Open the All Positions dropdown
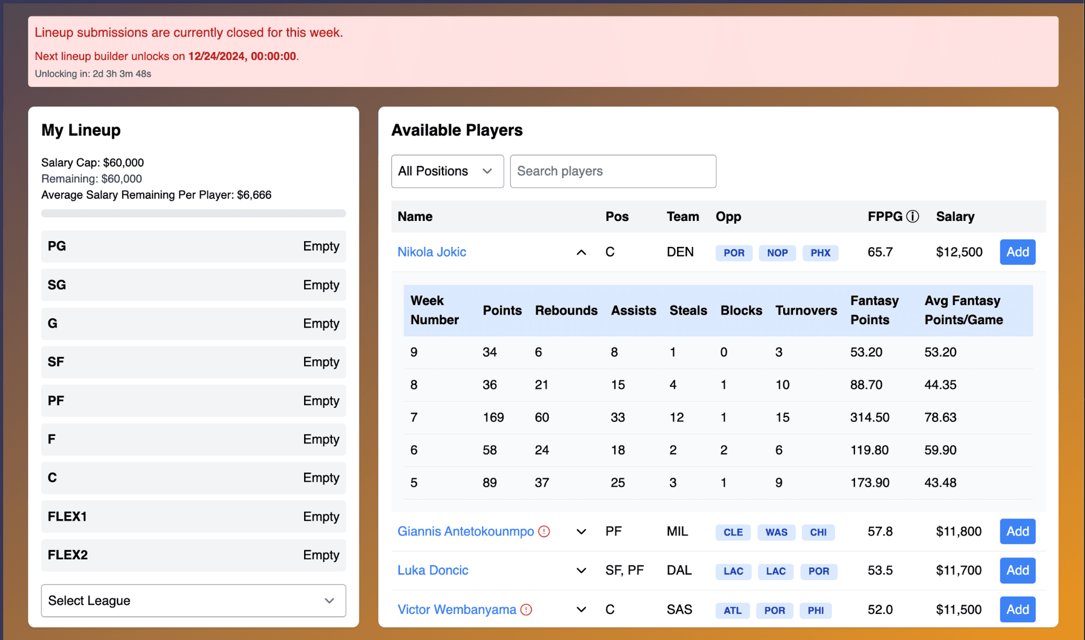Screen dimensions: 1085x640 pos(447,171)
